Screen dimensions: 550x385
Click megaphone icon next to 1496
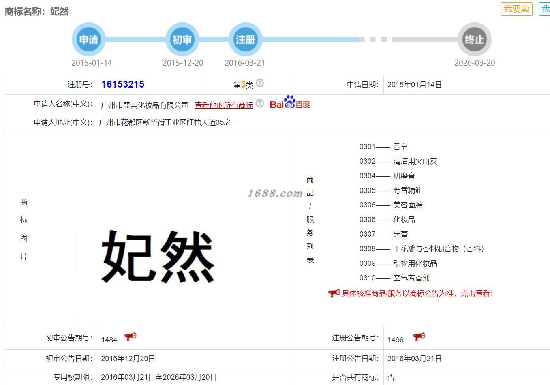419,337
